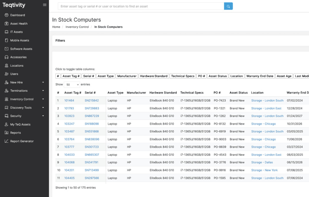Viewport: 309px width, 197px height.
Task: Toggle the Serial # column visibility
Action: click(88, 76)
